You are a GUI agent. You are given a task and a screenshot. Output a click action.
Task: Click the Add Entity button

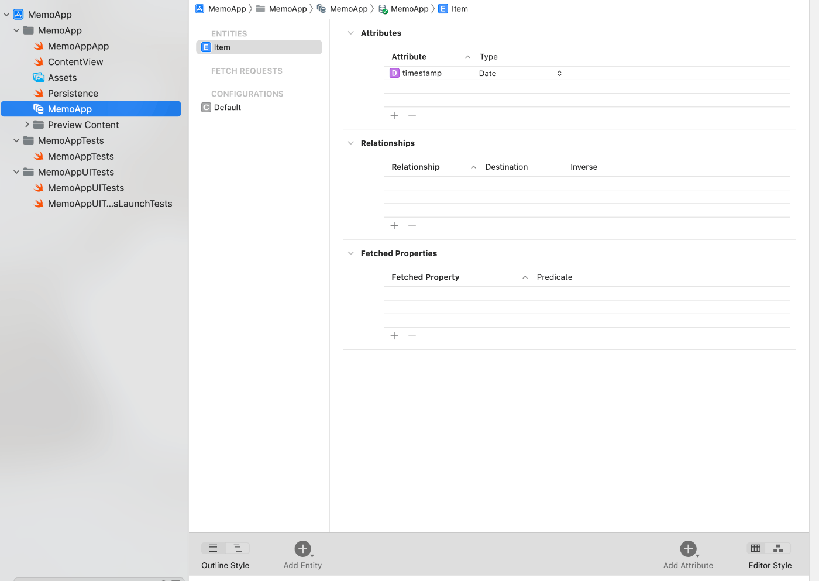(x=303, y=555)
